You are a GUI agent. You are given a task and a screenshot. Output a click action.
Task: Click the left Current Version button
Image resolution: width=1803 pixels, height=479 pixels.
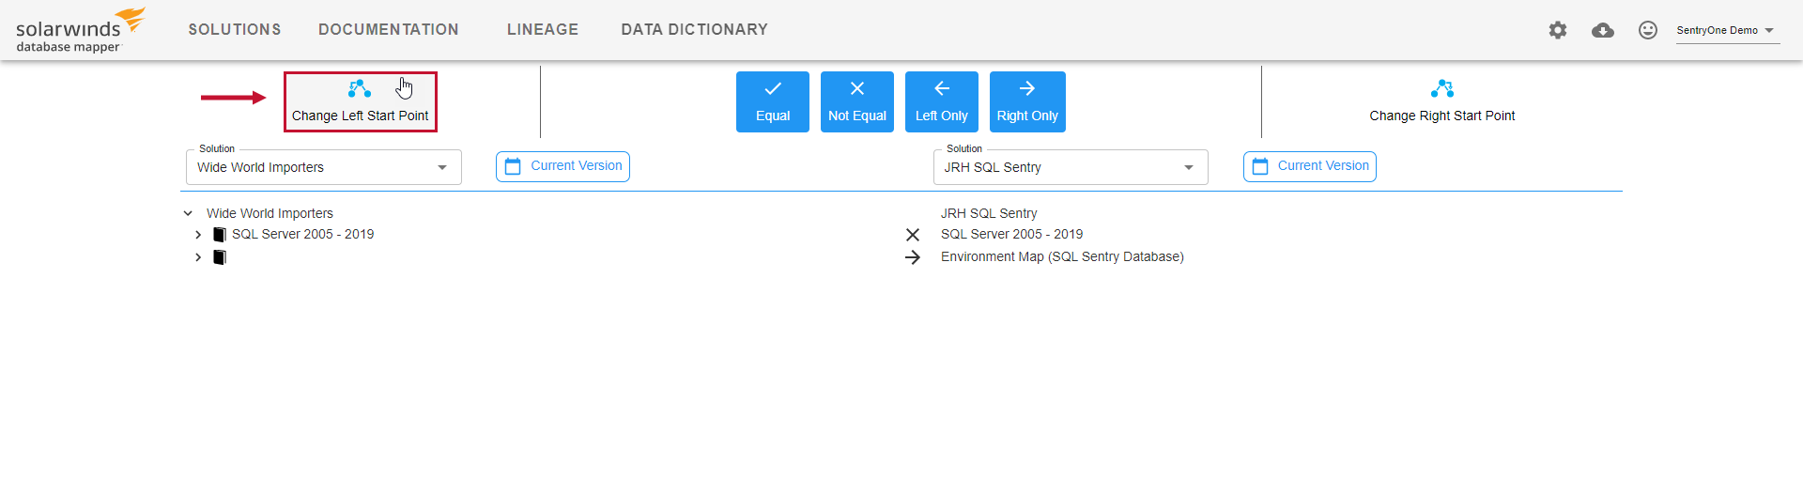(562, 166)
